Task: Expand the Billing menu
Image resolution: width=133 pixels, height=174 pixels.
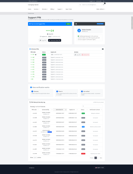Action: (53, 9)
